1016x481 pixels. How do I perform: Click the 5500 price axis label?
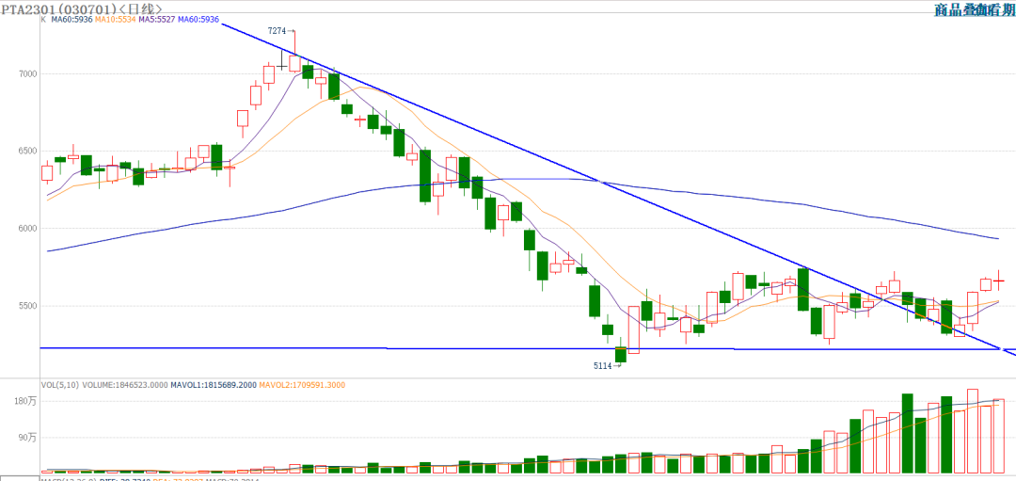click(26, 305)
